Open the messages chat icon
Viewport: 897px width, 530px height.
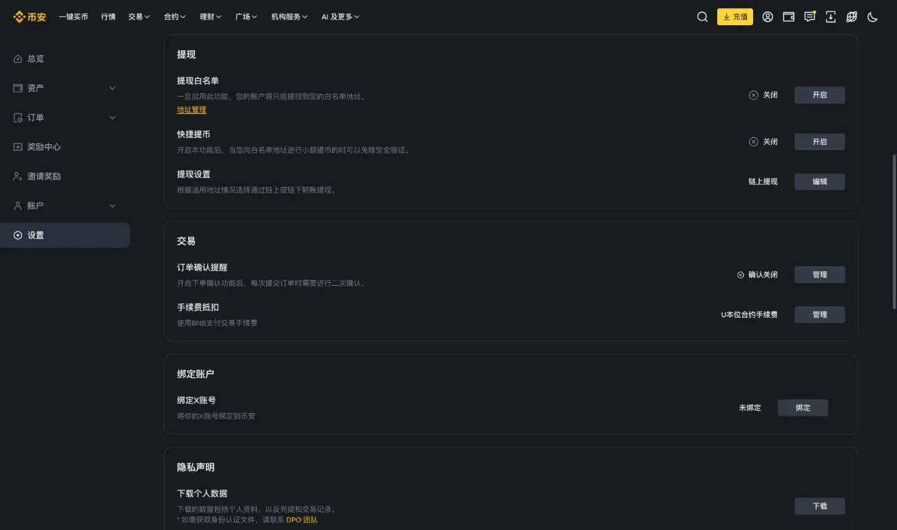tap(810, 17)
